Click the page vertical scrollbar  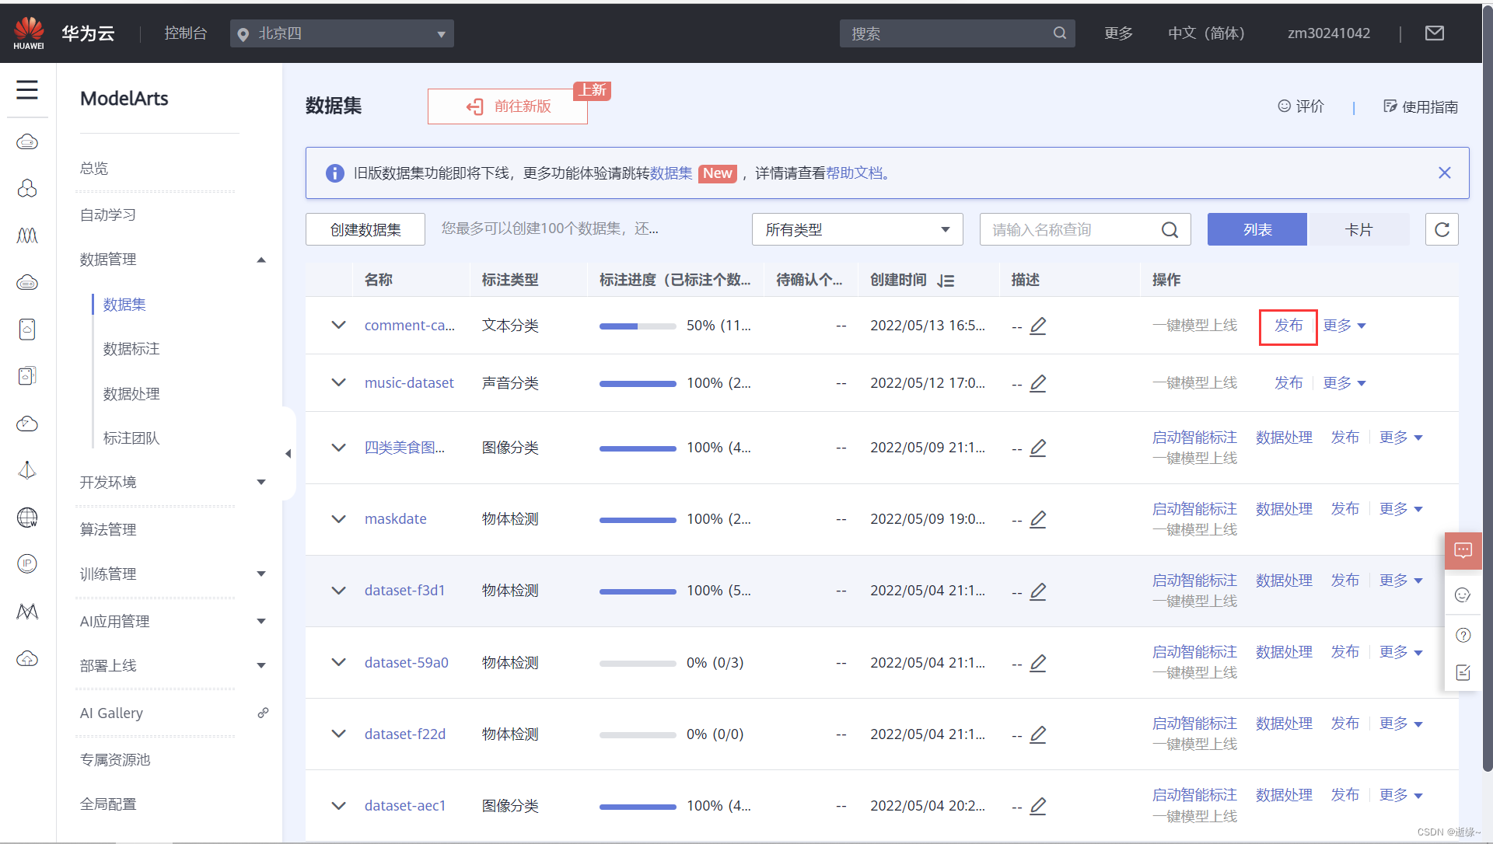(1488, 389)
